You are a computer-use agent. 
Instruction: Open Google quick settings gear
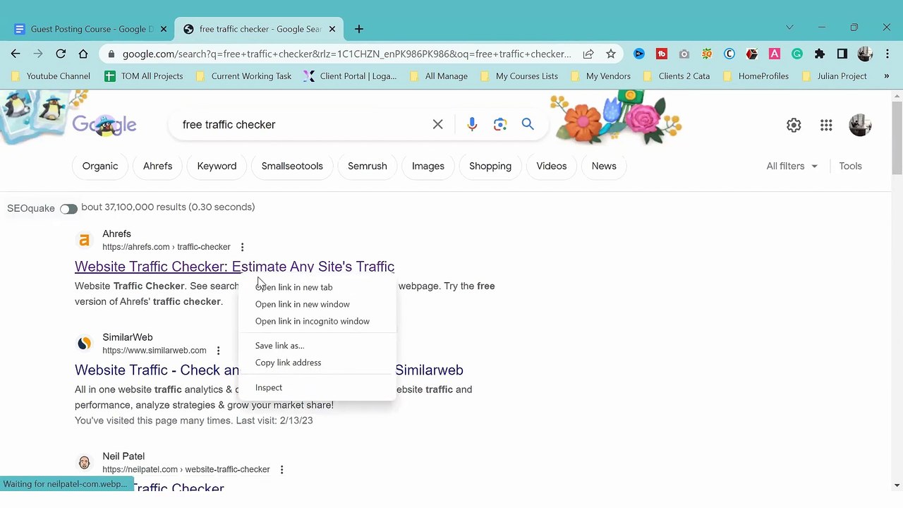794,125
